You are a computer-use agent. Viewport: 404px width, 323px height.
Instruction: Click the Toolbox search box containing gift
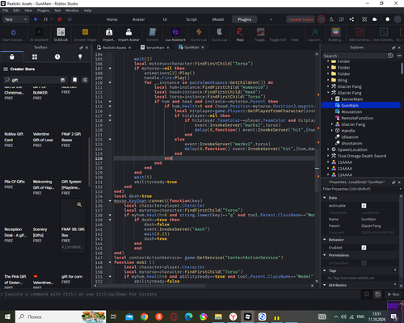point(35,80)
